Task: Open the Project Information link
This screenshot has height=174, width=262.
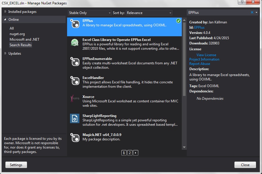Action: (x=204, y=59)
